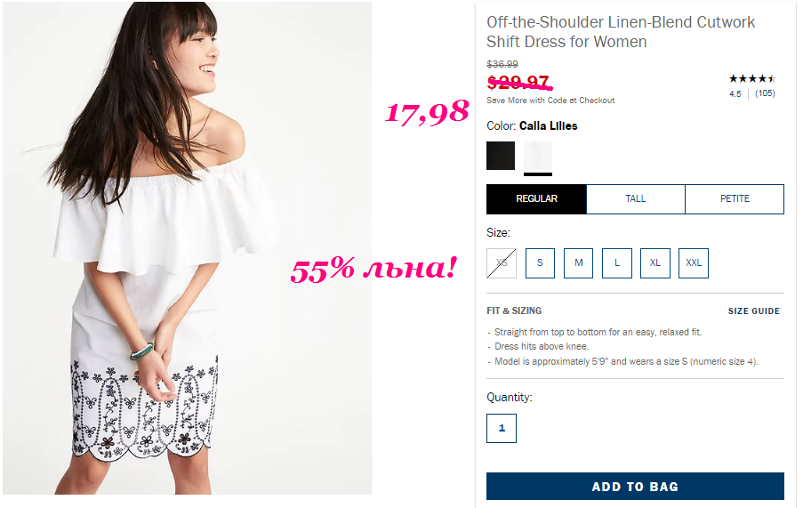Viewport: 803px width, 508px height.
Task: Switch to the TALL fit tab
Action: pos(636,198)
